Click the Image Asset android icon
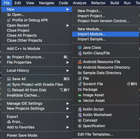 pos(80,95)
